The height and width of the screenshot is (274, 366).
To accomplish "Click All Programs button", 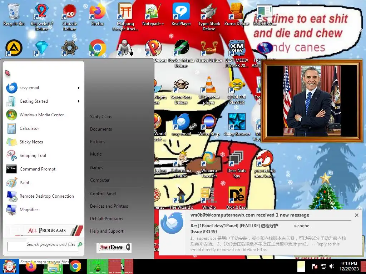I will point(44,230).
